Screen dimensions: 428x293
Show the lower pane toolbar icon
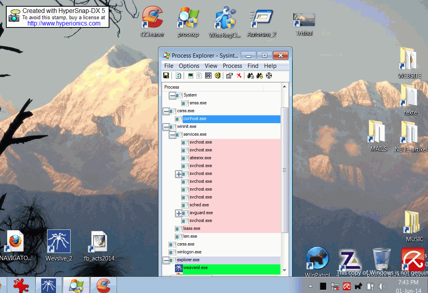[208, 76]
